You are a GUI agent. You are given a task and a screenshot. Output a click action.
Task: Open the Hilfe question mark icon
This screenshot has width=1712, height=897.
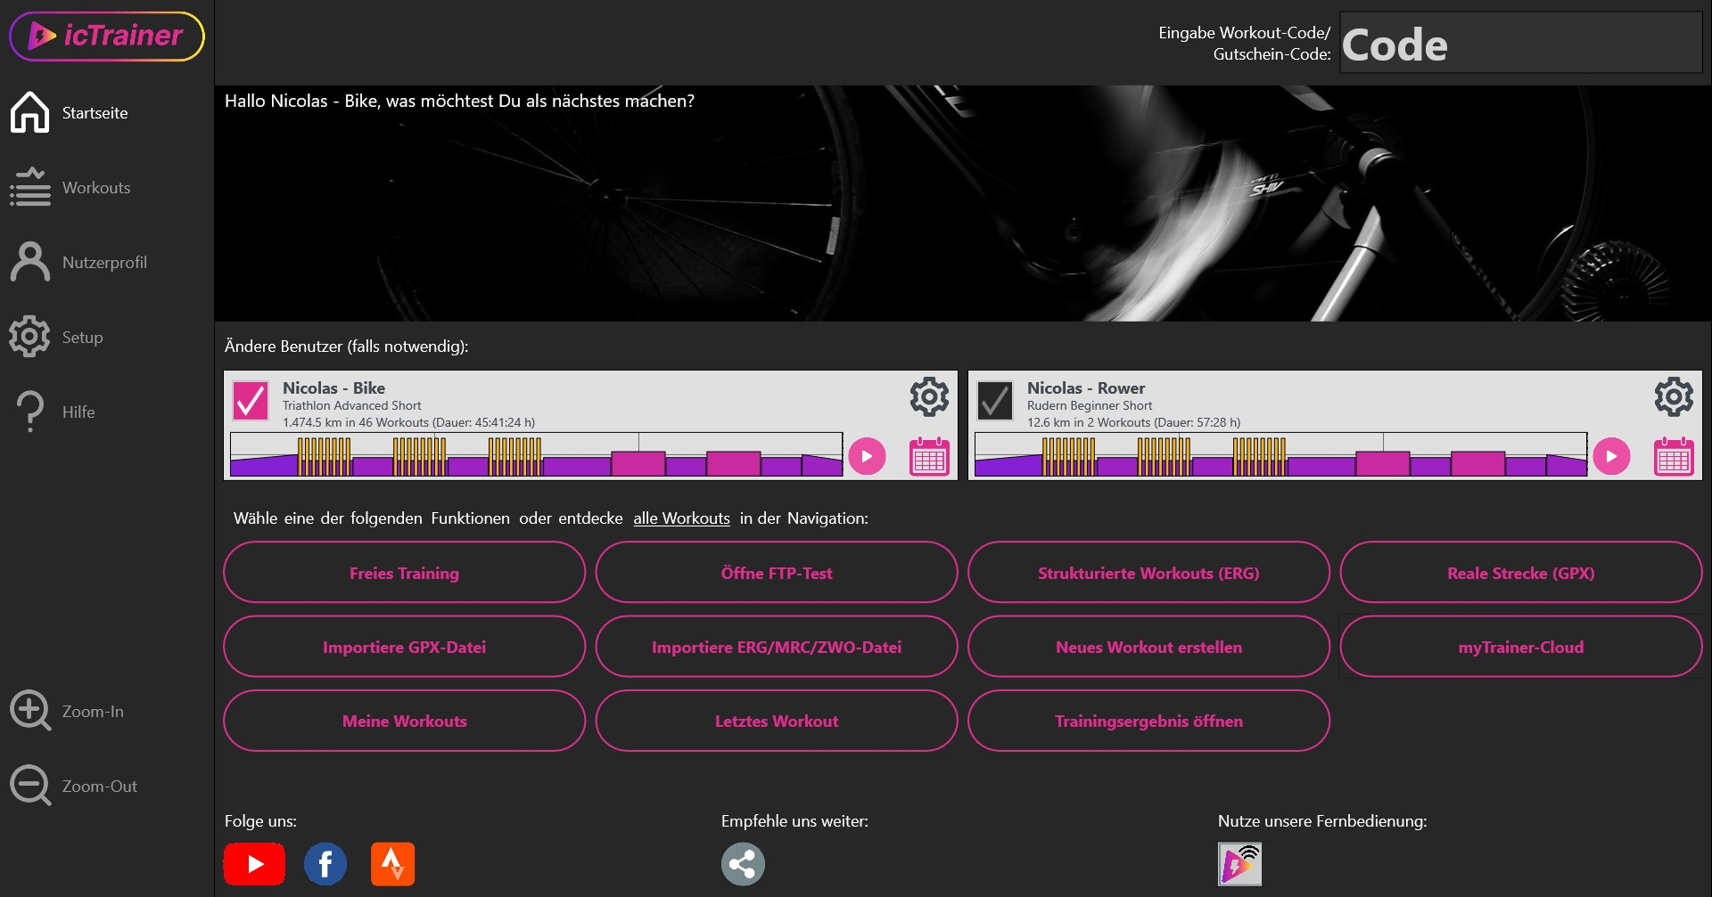pos(30,412)
